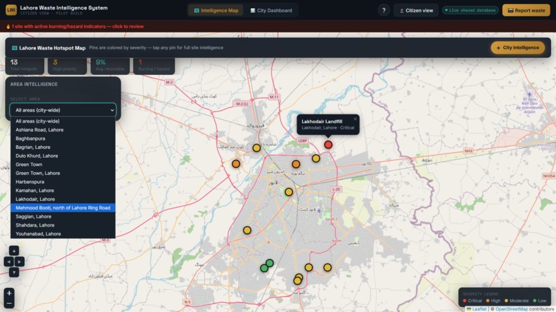The height and width of the screenshot is (312, 556).
Task: Click the Burning / hazard stat card
Action: click(154, 66)
